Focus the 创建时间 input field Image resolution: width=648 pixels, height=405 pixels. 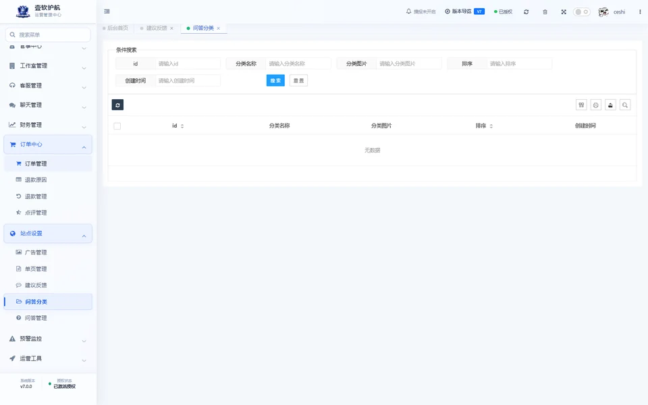point(188,80)
